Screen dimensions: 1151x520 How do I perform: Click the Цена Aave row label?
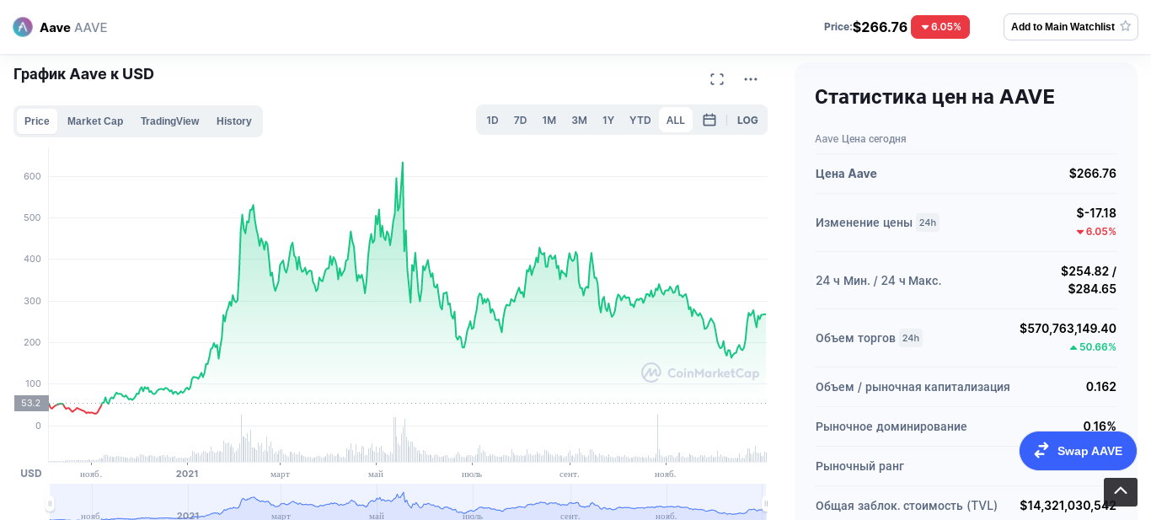pyautogui.click(x=846, y=174)
